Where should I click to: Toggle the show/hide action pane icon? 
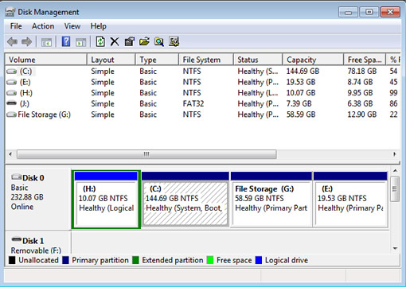click(81, 42)
